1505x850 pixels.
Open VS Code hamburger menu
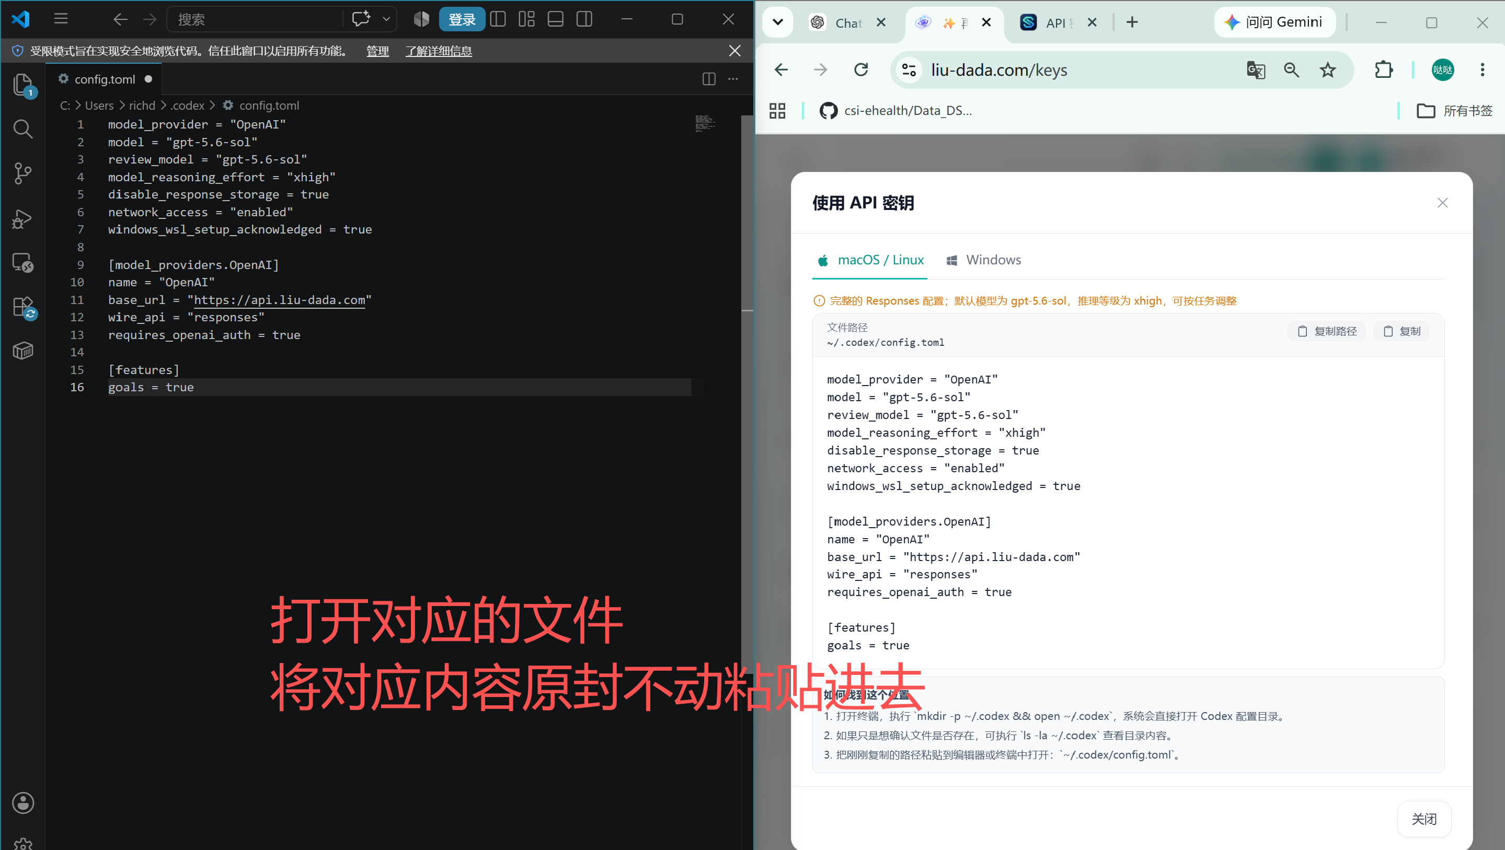click(x=61, y=19)
